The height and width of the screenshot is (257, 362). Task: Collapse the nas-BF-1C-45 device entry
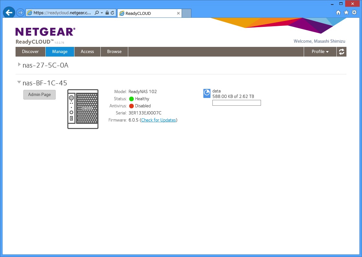click(19, 83)
